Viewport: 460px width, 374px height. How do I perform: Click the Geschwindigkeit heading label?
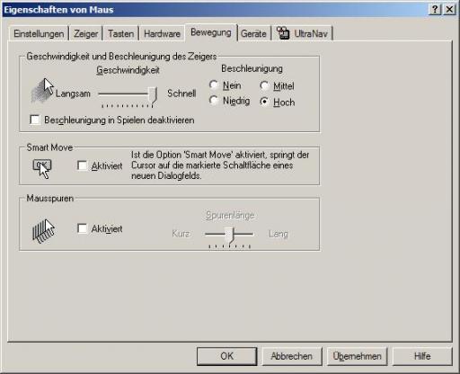(128, 70)
